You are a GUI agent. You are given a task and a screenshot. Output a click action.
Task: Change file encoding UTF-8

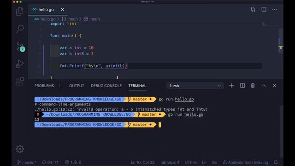pos(190,162)
